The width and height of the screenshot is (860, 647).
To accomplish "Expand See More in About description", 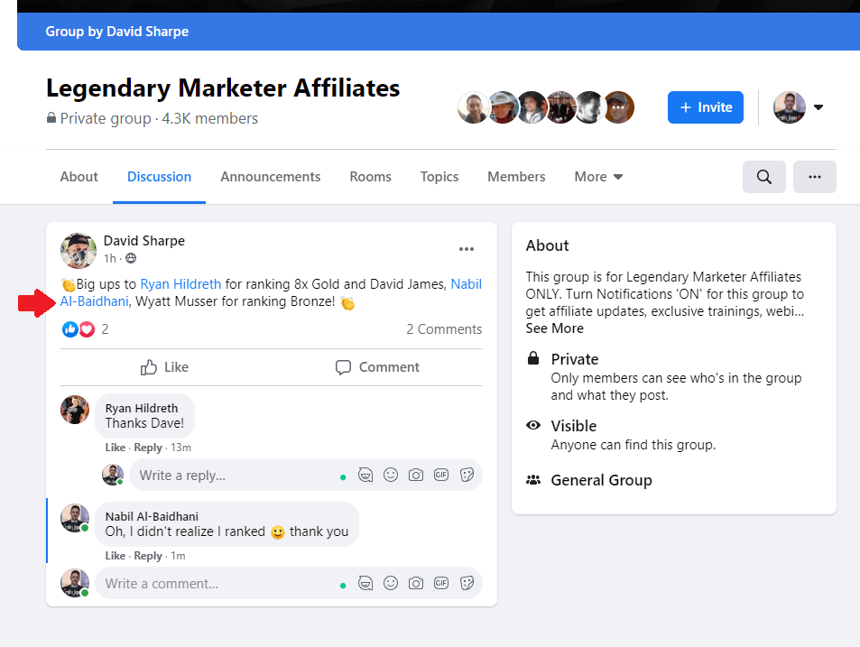I will tap(554, 328).
